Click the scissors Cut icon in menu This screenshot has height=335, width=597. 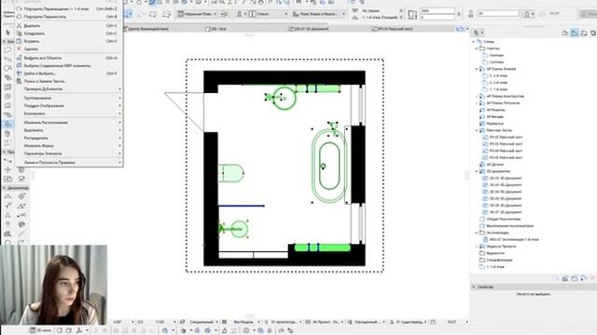click(19, 25)
